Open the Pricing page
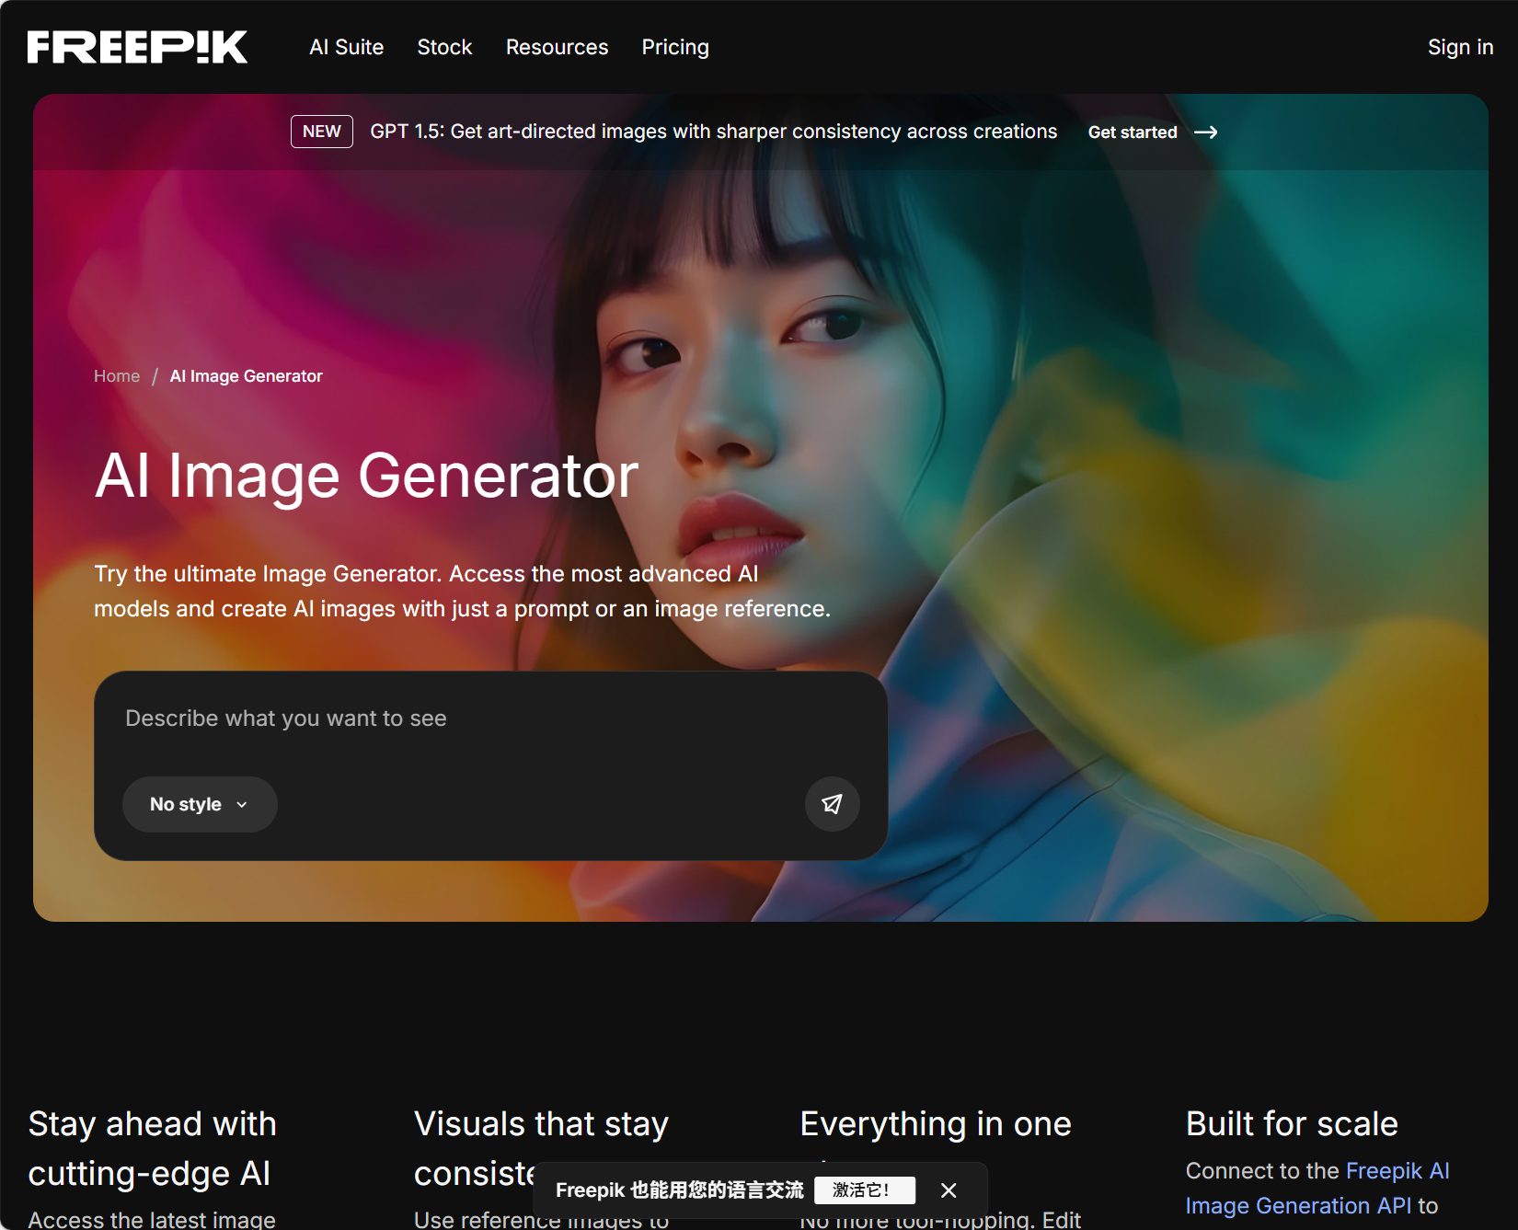The height and width of the screenshot is (1230, 1518). 675,47
